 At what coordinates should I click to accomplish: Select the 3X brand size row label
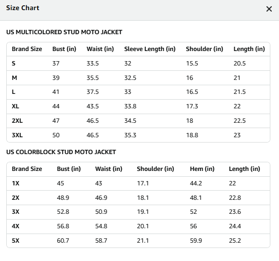[x=15, y=212]
